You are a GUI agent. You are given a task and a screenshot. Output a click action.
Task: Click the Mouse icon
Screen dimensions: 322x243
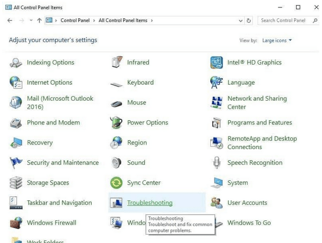point(116,104)
